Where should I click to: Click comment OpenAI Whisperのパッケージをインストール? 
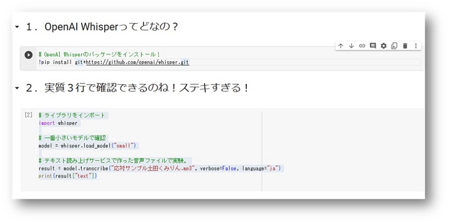[99, 54]
